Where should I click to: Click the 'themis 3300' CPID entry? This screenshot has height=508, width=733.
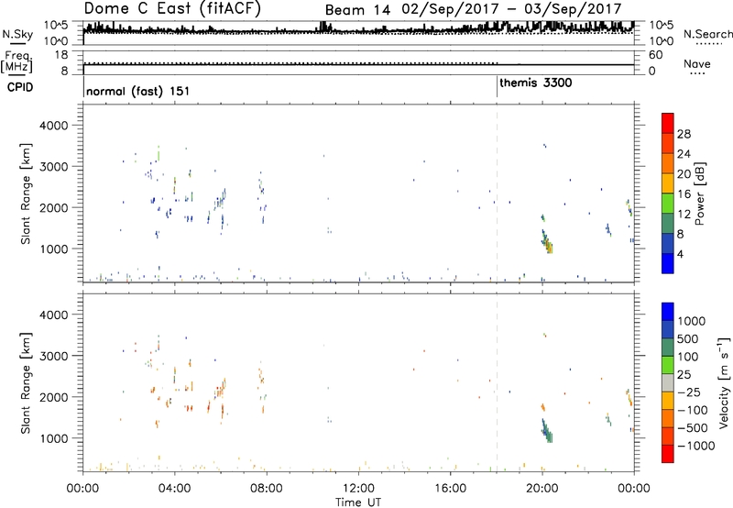536,83
